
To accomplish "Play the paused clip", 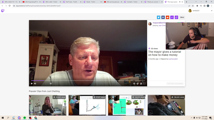I will point(32,84).
